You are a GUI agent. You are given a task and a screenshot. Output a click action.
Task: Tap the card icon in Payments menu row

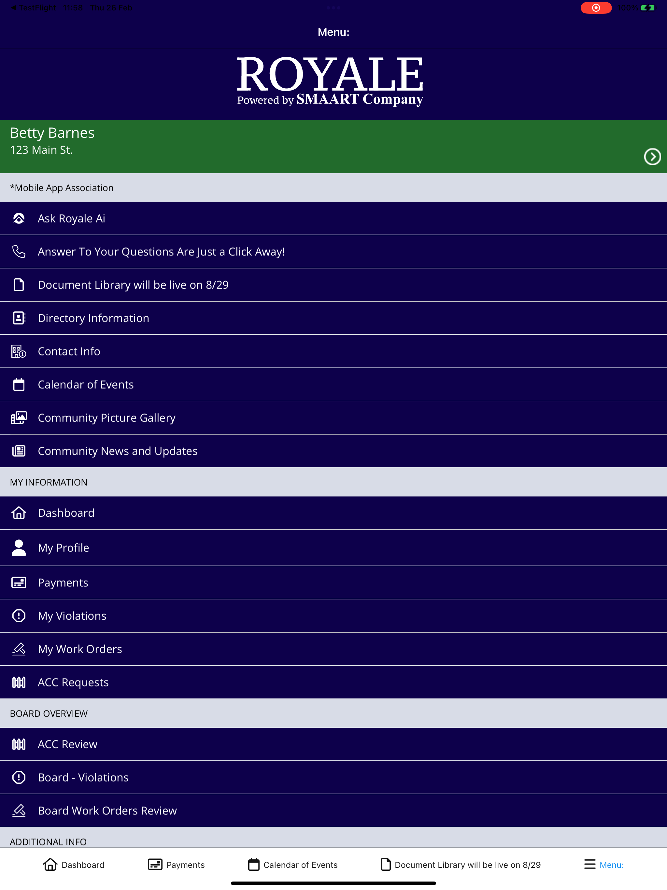19,582
